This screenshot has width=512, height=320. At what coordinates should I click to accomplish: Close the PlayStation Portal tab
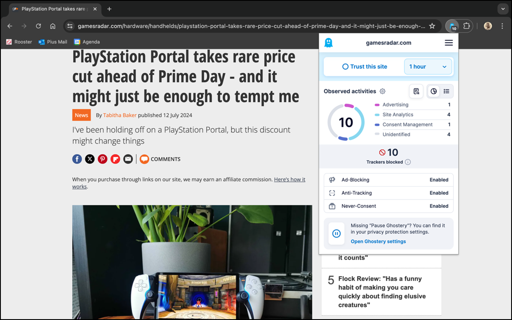pyautogui.click(x=95, y=9)
